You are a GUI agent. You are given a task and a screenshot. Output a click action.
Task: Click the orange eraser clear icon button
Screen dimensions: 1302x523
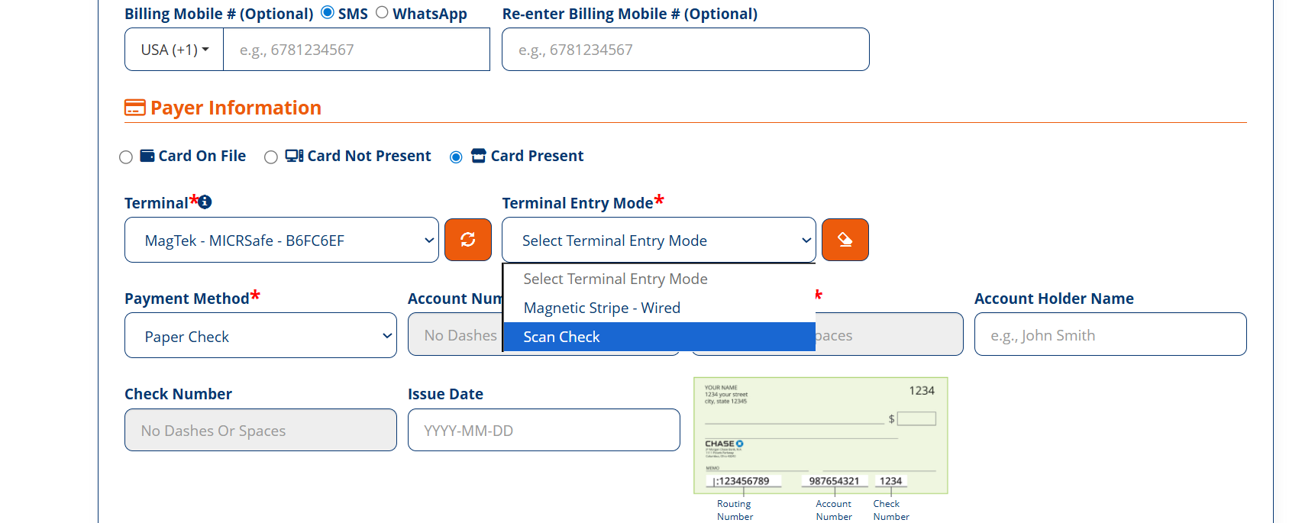[845, 240]
